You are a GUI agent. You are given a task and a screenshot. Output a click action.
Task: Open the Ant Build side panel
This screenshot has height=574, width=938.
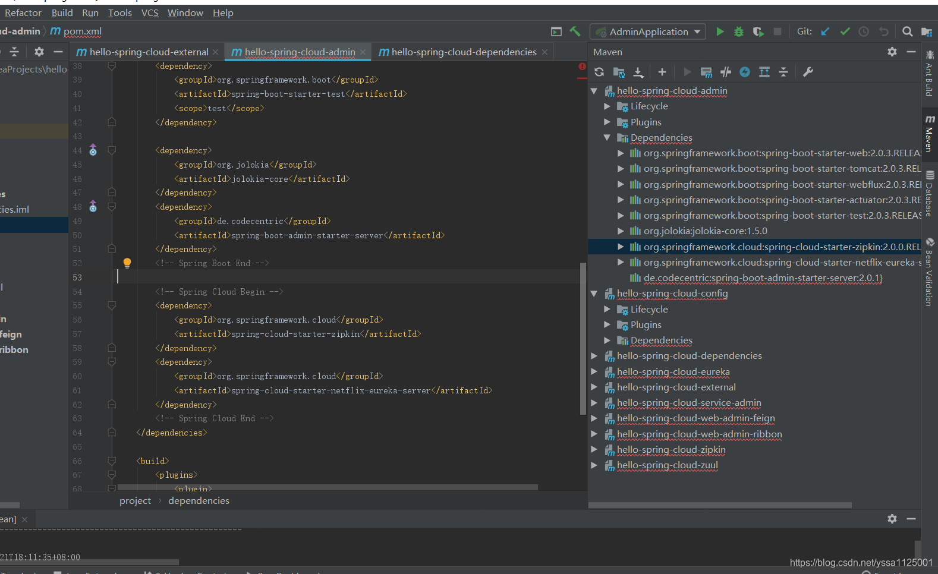pyautogui.click(x=929, y=74)
